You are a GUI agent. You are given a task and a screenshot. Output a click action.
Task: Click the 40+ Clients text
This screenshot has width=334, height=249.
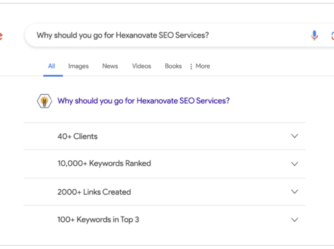(x=78, y=137)
